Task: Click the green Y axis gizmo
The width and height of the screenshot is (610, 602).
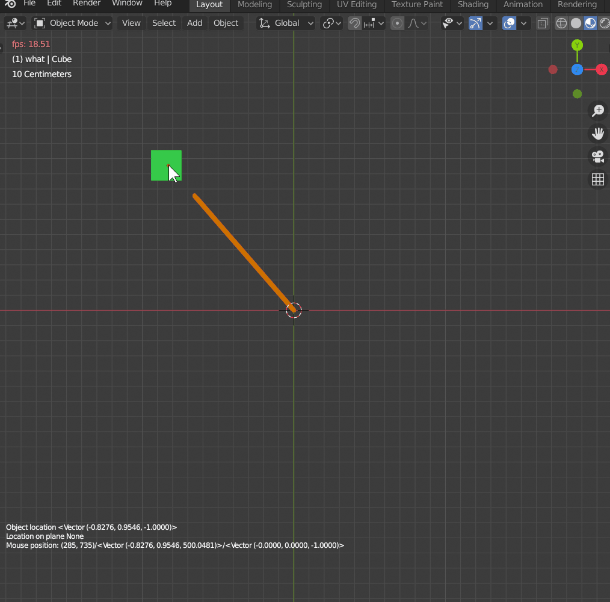Action: tap(577, 45)
